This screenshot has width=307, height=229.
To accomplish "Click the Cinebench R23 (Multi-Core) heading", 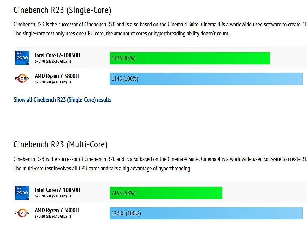I will (60, 145).
